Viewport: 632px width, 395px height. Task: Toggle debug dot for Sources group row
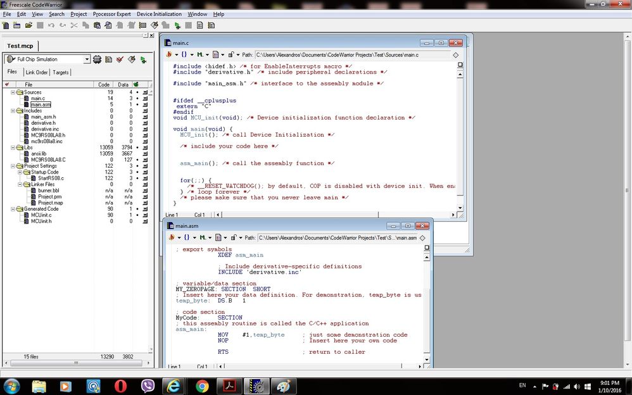pyautogui.click(x=137, y=92)
